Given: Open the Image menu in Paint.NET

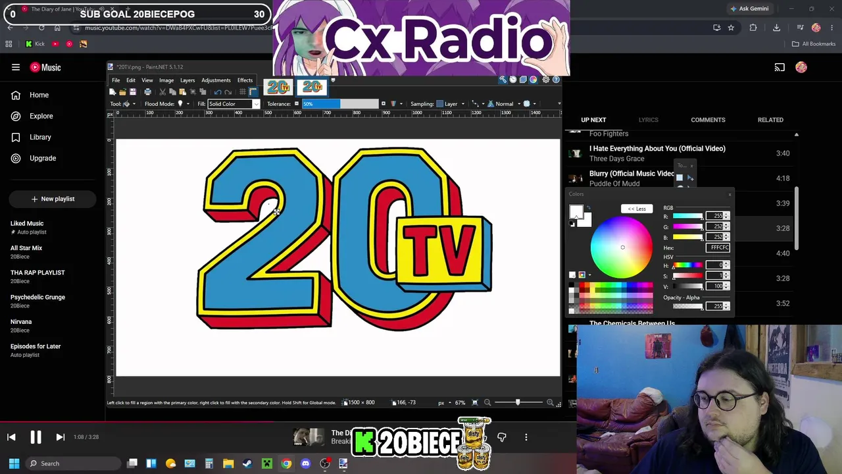Looking at the screenshot, I should tap(166, 80).
